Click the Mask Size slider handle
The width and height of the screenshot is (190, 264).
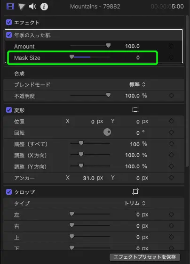[72, 57]
